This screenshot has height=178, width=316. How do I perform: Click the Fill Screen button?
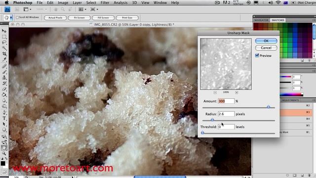pos(103,18)
